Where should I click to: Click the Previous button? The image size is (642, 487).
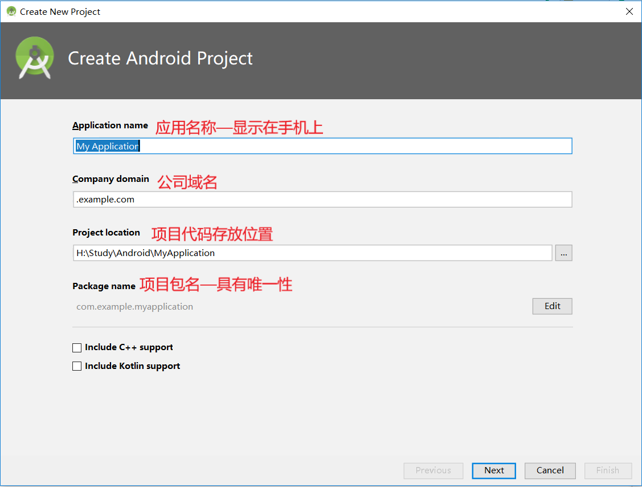433,470
